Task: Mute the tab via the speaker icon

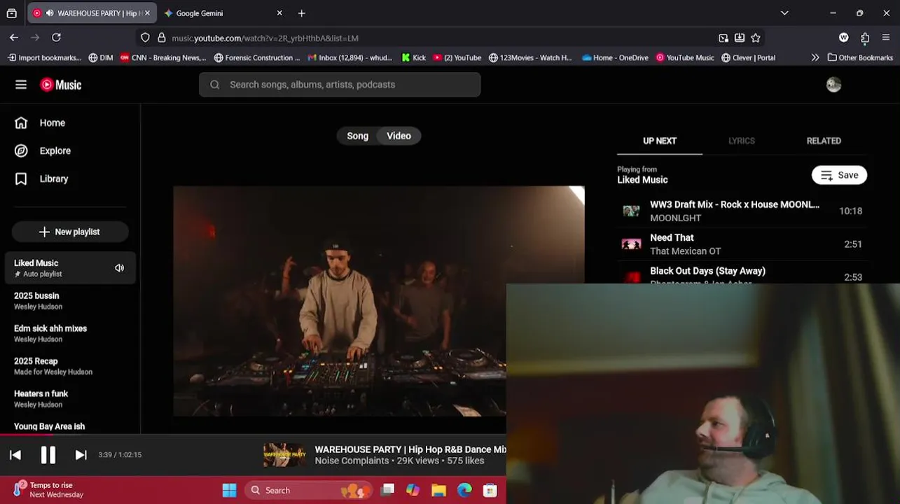Action: point(49,13)
